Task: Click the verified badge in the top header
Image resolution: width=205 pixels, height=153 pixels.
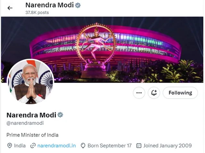Action: 78,5
